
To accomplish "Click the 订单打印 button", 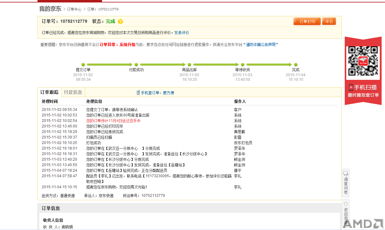I will pos(307,21).
